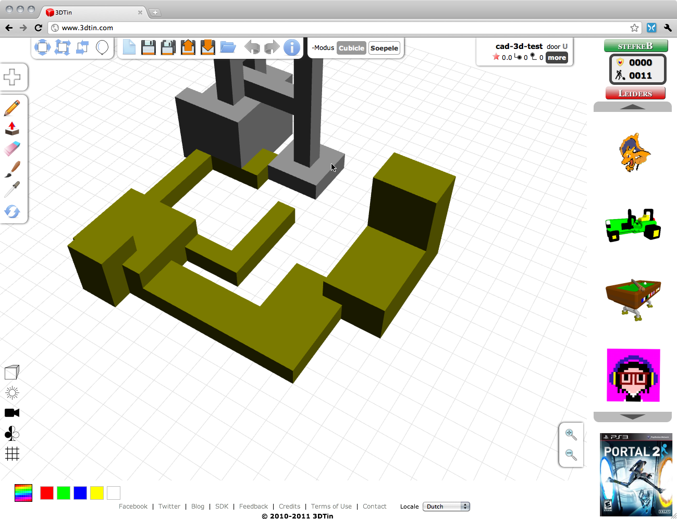Click the first save floppy icon

tap(149, 47)
